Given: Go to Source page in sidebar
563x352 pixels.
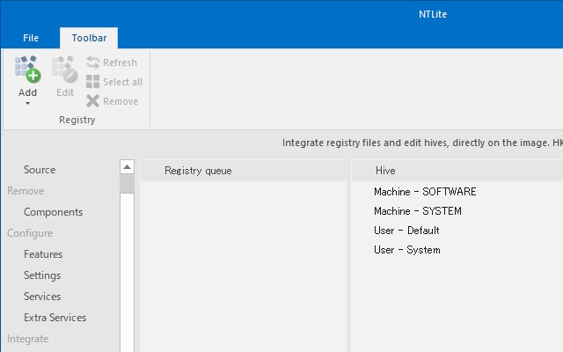Looking at the screenshot, I should 40,170.
